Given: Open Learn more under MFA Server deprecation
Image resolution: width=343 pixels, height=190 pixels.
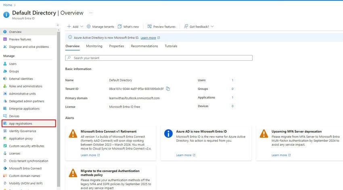Looking at the screenshot, I should coord(279,155).
